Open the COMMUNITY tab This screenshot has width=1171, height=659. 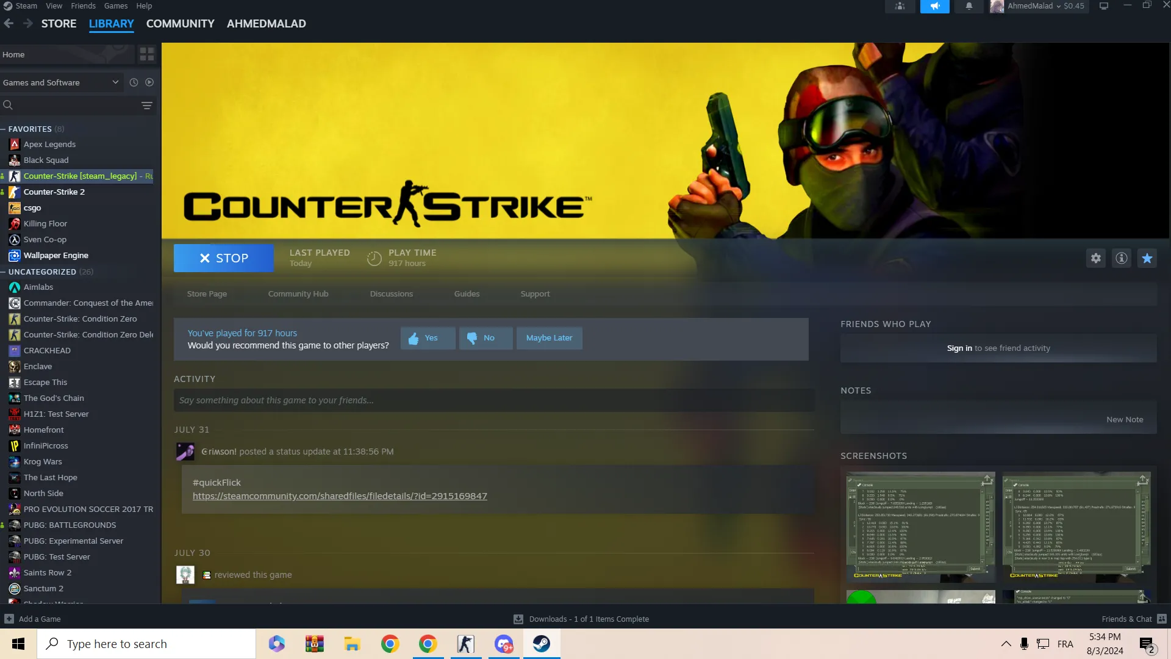[x=180, y=24]
